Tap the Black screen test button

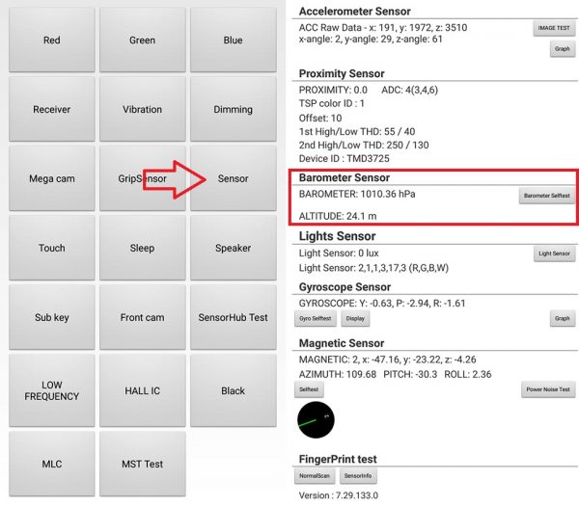coord(234,390)
